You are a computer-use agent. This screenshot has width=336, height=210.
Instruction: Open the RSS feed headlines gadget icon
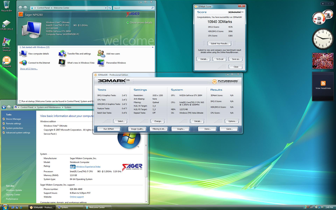click(x=323, y=83)
